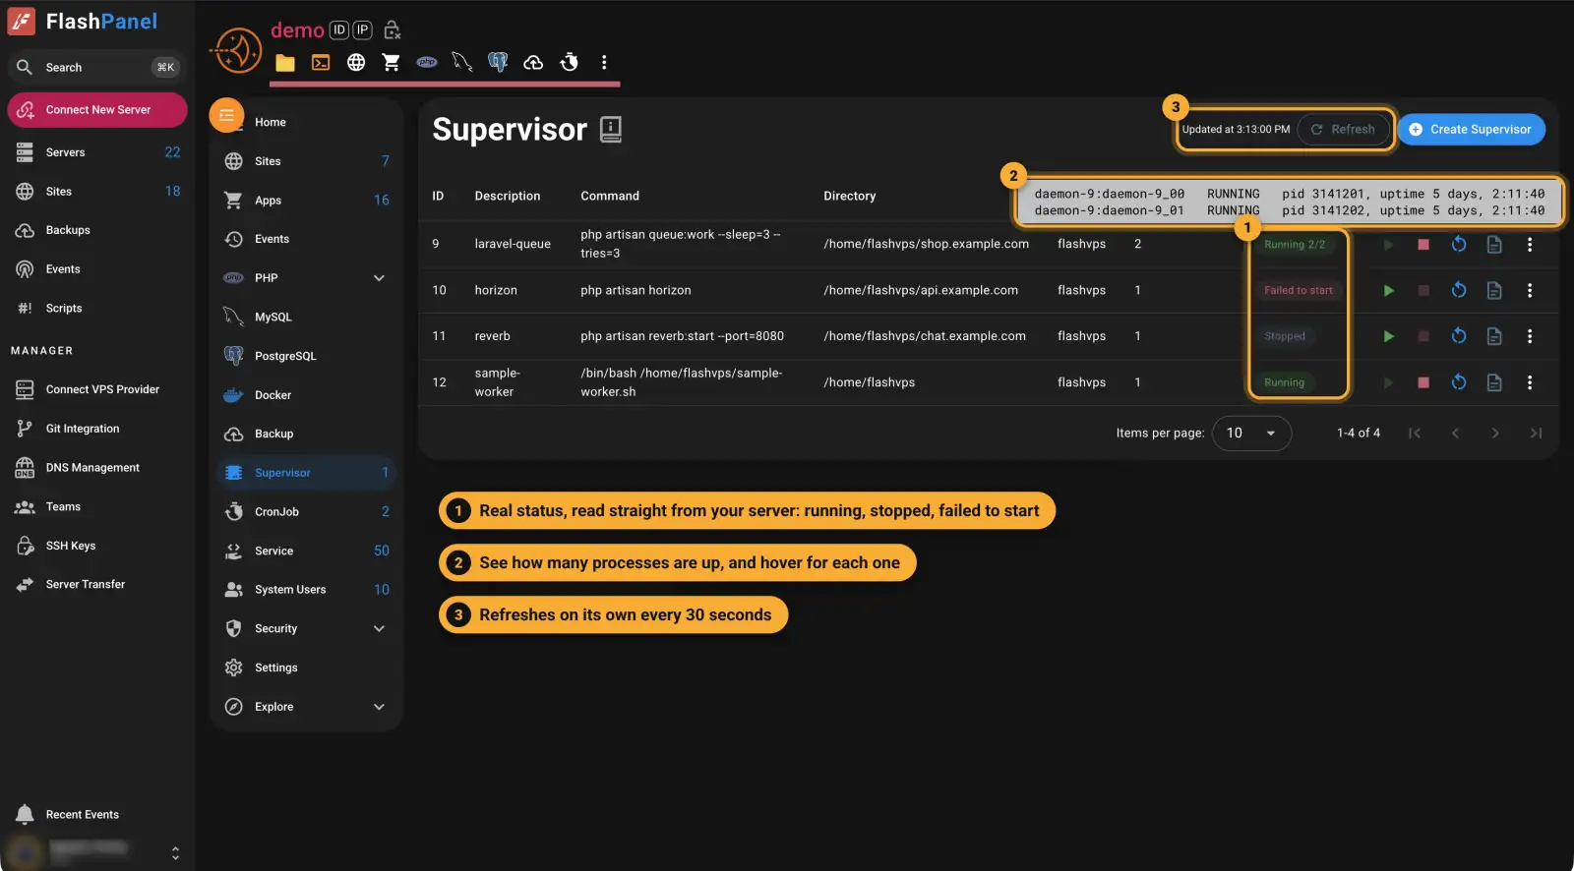Expand the PHP submenu
The height and width of the screenshot is (871, 1574).
(379, 278)
